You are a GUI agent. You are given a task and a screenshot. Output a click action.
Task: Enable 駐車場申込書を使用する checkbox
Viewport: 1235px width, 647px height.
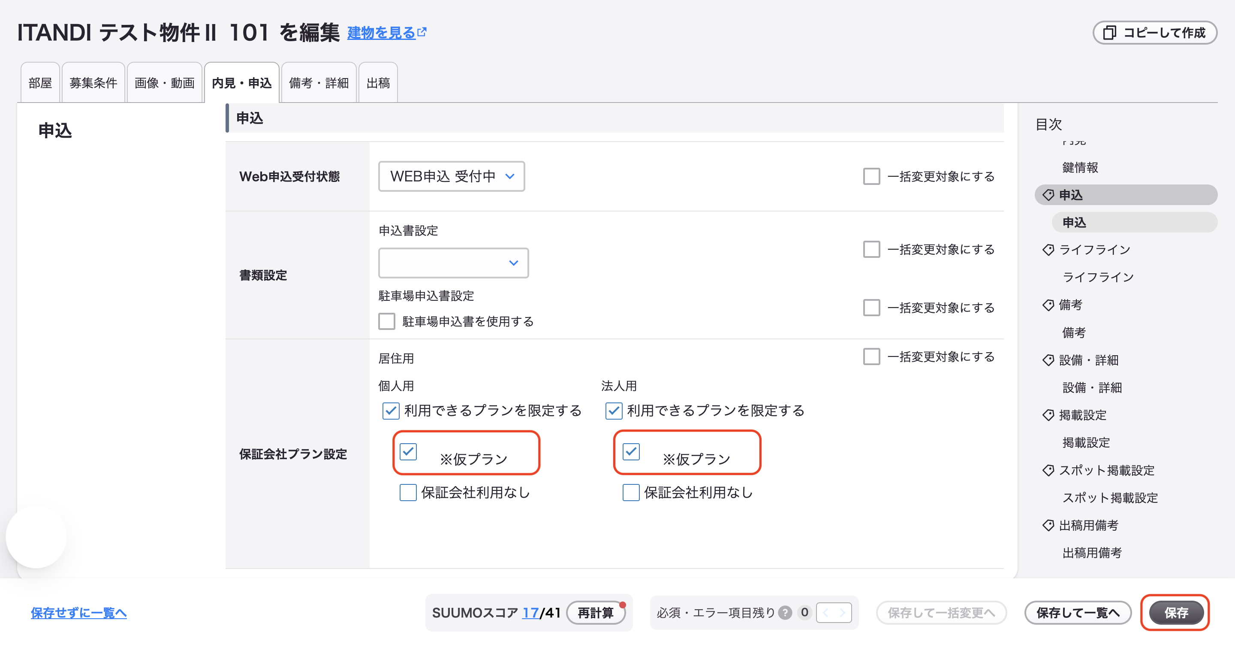387,321
